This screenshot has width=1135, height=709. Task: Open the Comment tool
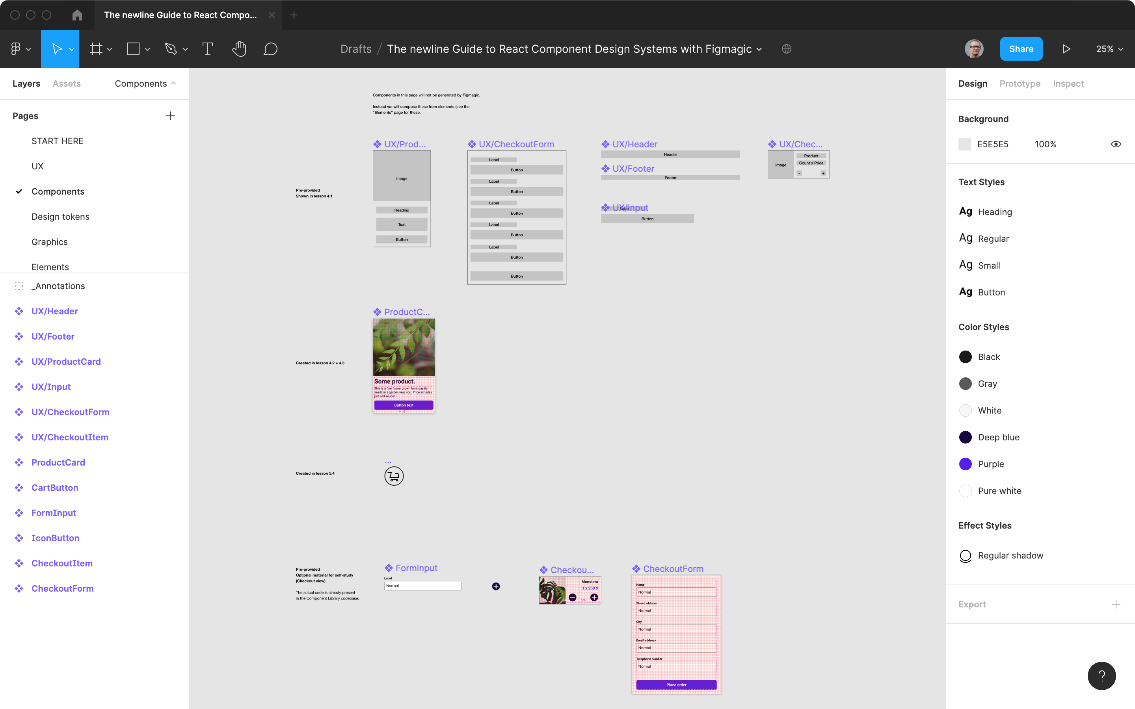pyautogui.click(x=271, y=48)
